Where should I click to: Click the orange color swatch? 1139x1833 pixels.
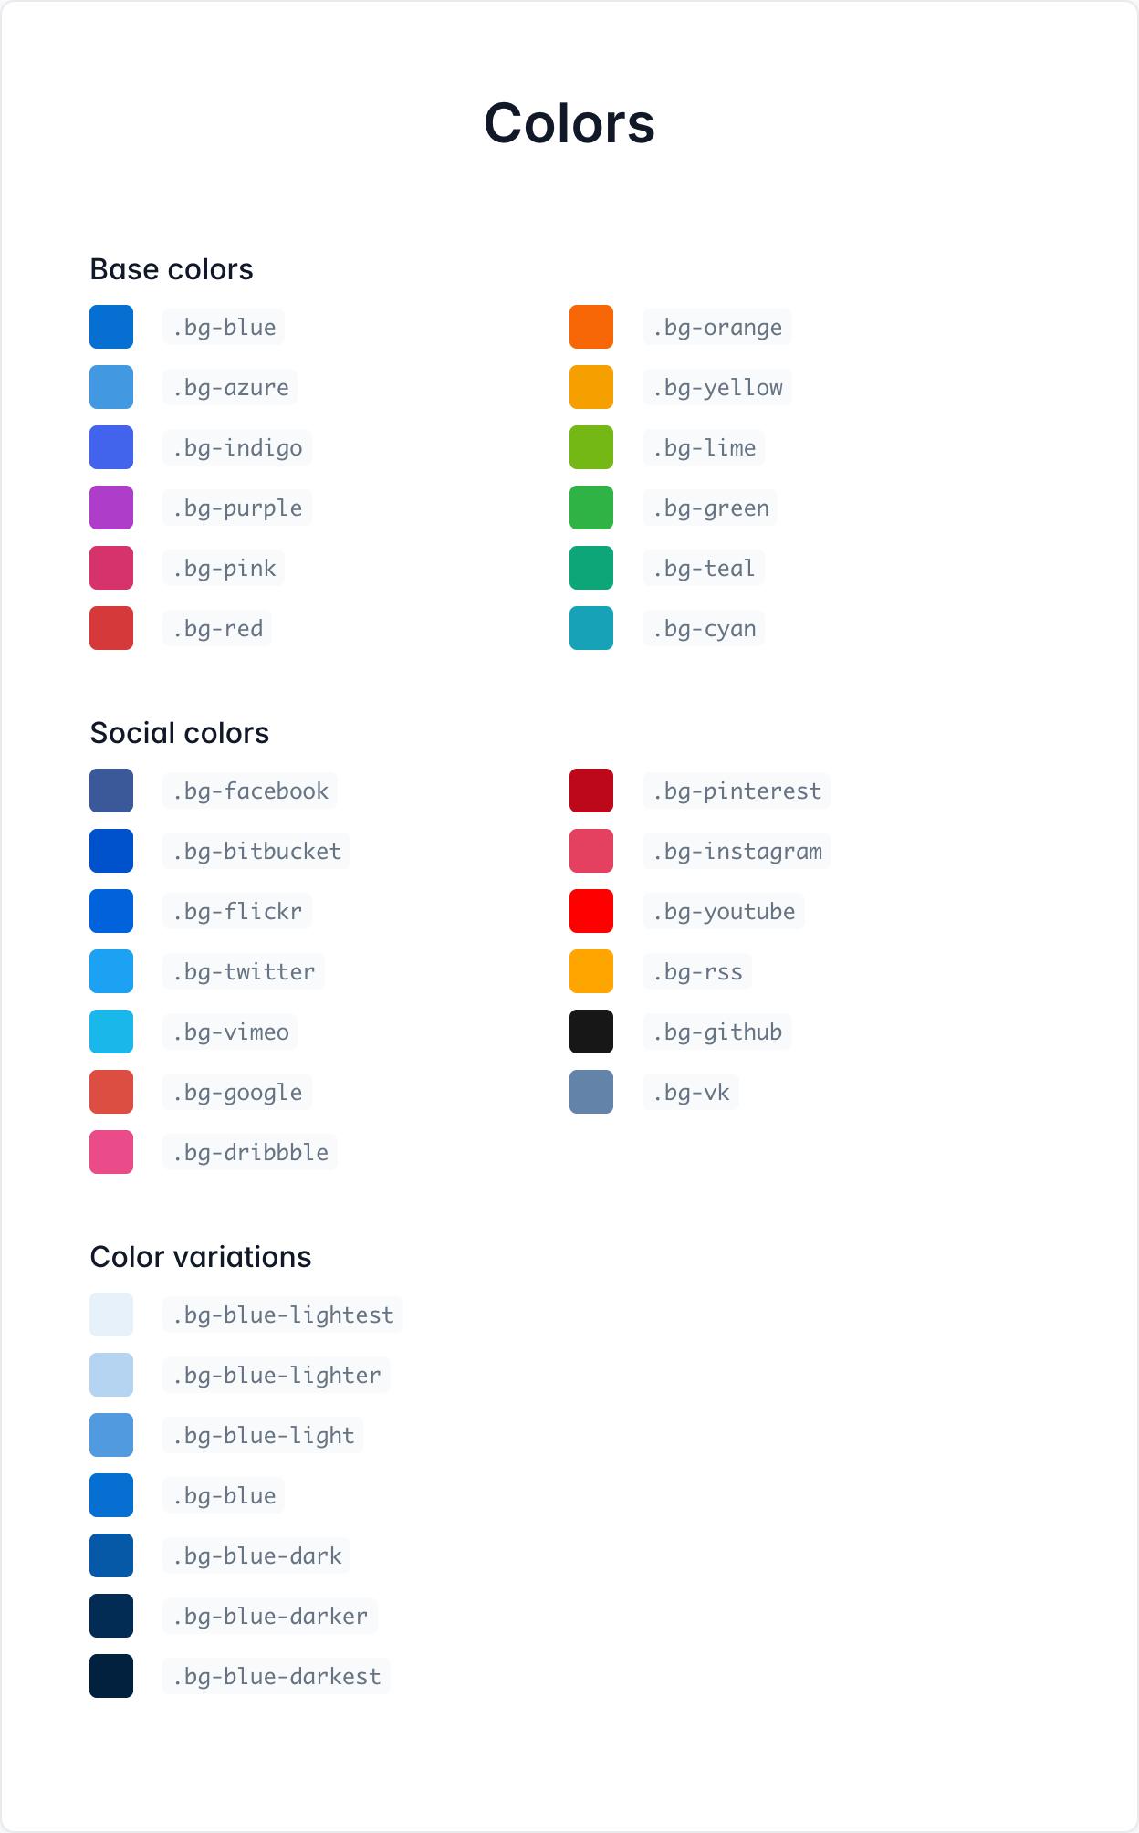(x=591, y=327)
